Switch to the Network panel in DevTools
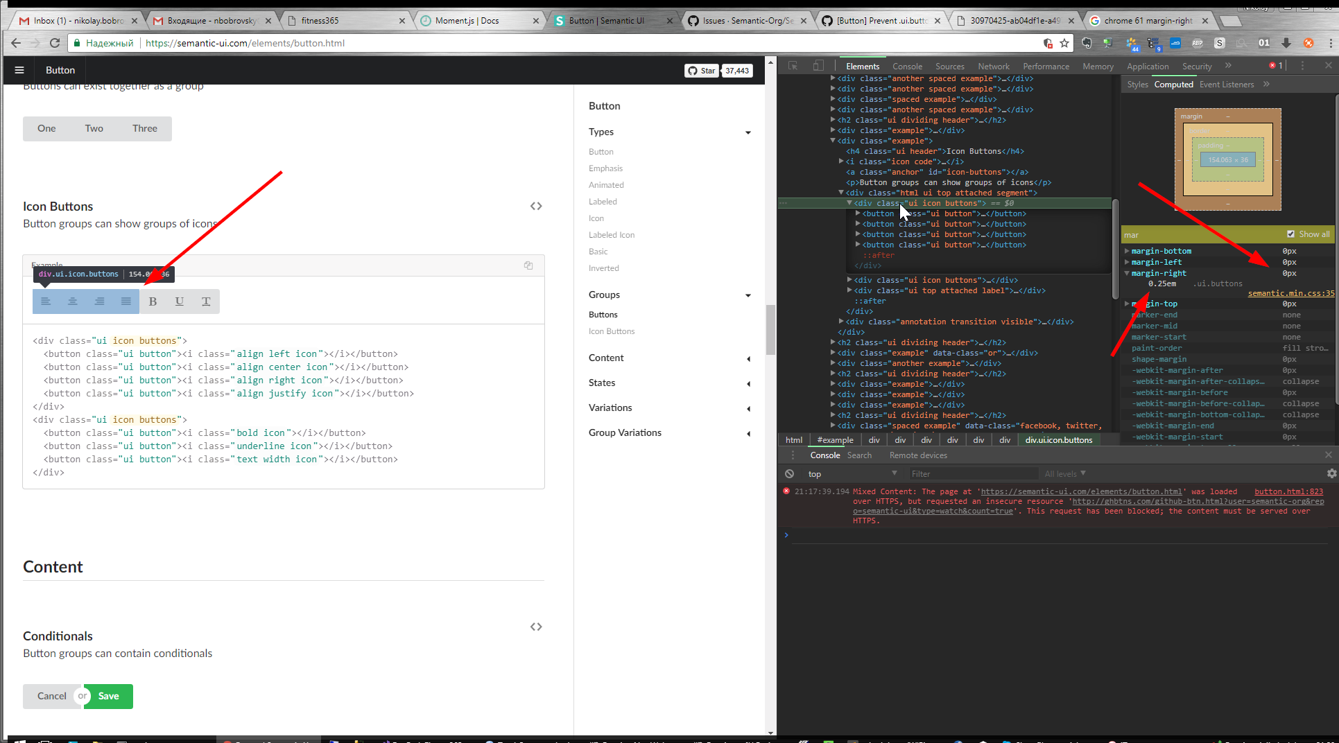The height and width of the screenshot is (743, 1339). (993, 66)
